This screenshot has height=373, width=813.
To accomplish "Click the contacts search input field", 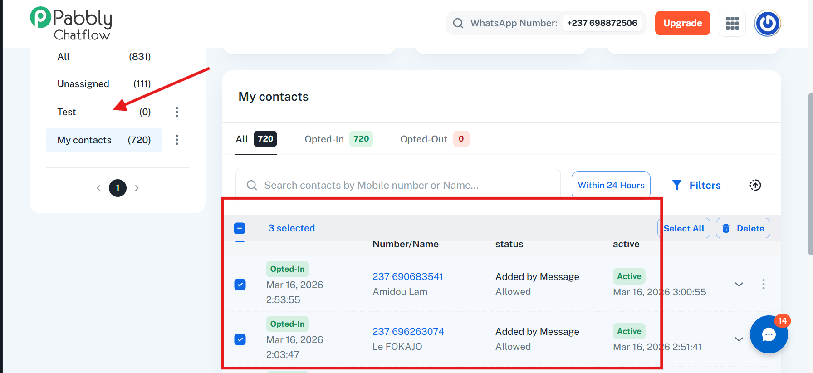I will 399,185.
